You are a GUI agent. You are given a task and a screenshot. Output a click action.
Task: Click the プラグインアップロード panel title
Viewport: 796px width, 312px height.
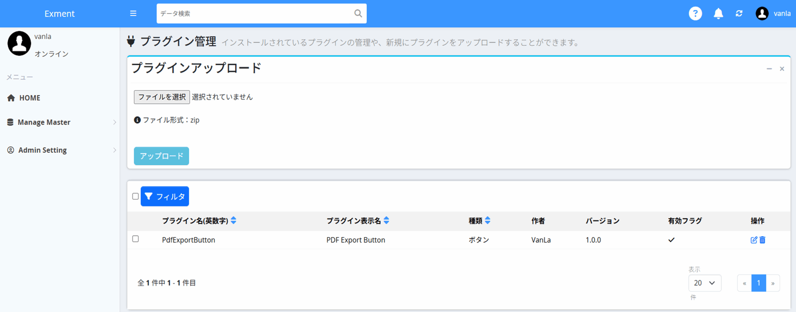pyautogui.click(x=196, y=68)
